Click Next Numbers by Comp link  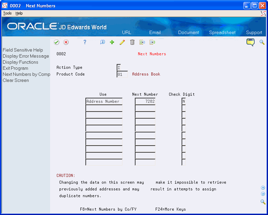click(x=27, y=74)
